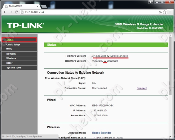Open the Network settings menu
Viewport: 175px width, 140px height.
pyautogui.click(x=19, y=54)
